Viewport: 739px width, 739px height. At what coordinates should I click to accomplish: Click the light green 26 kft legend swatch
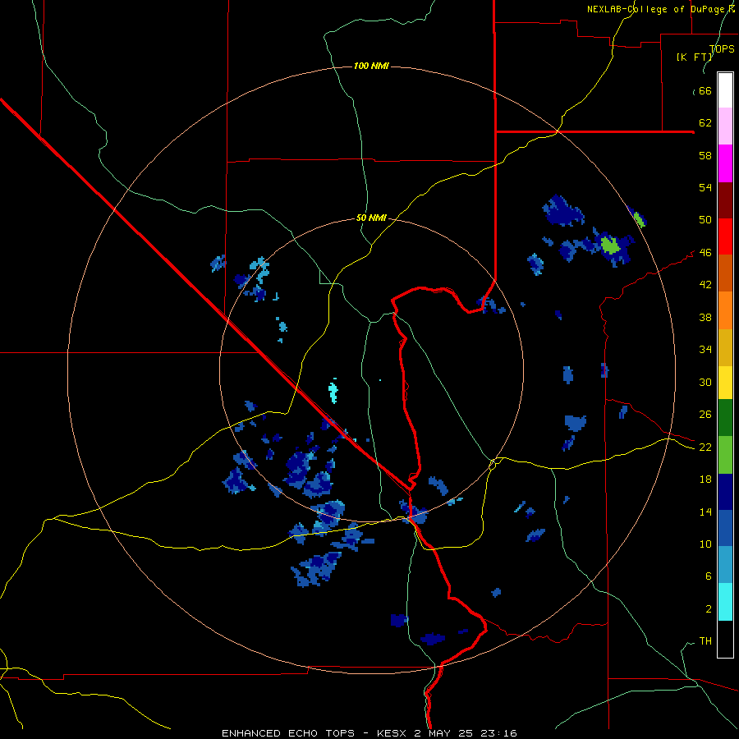click(x=725, y=455)
